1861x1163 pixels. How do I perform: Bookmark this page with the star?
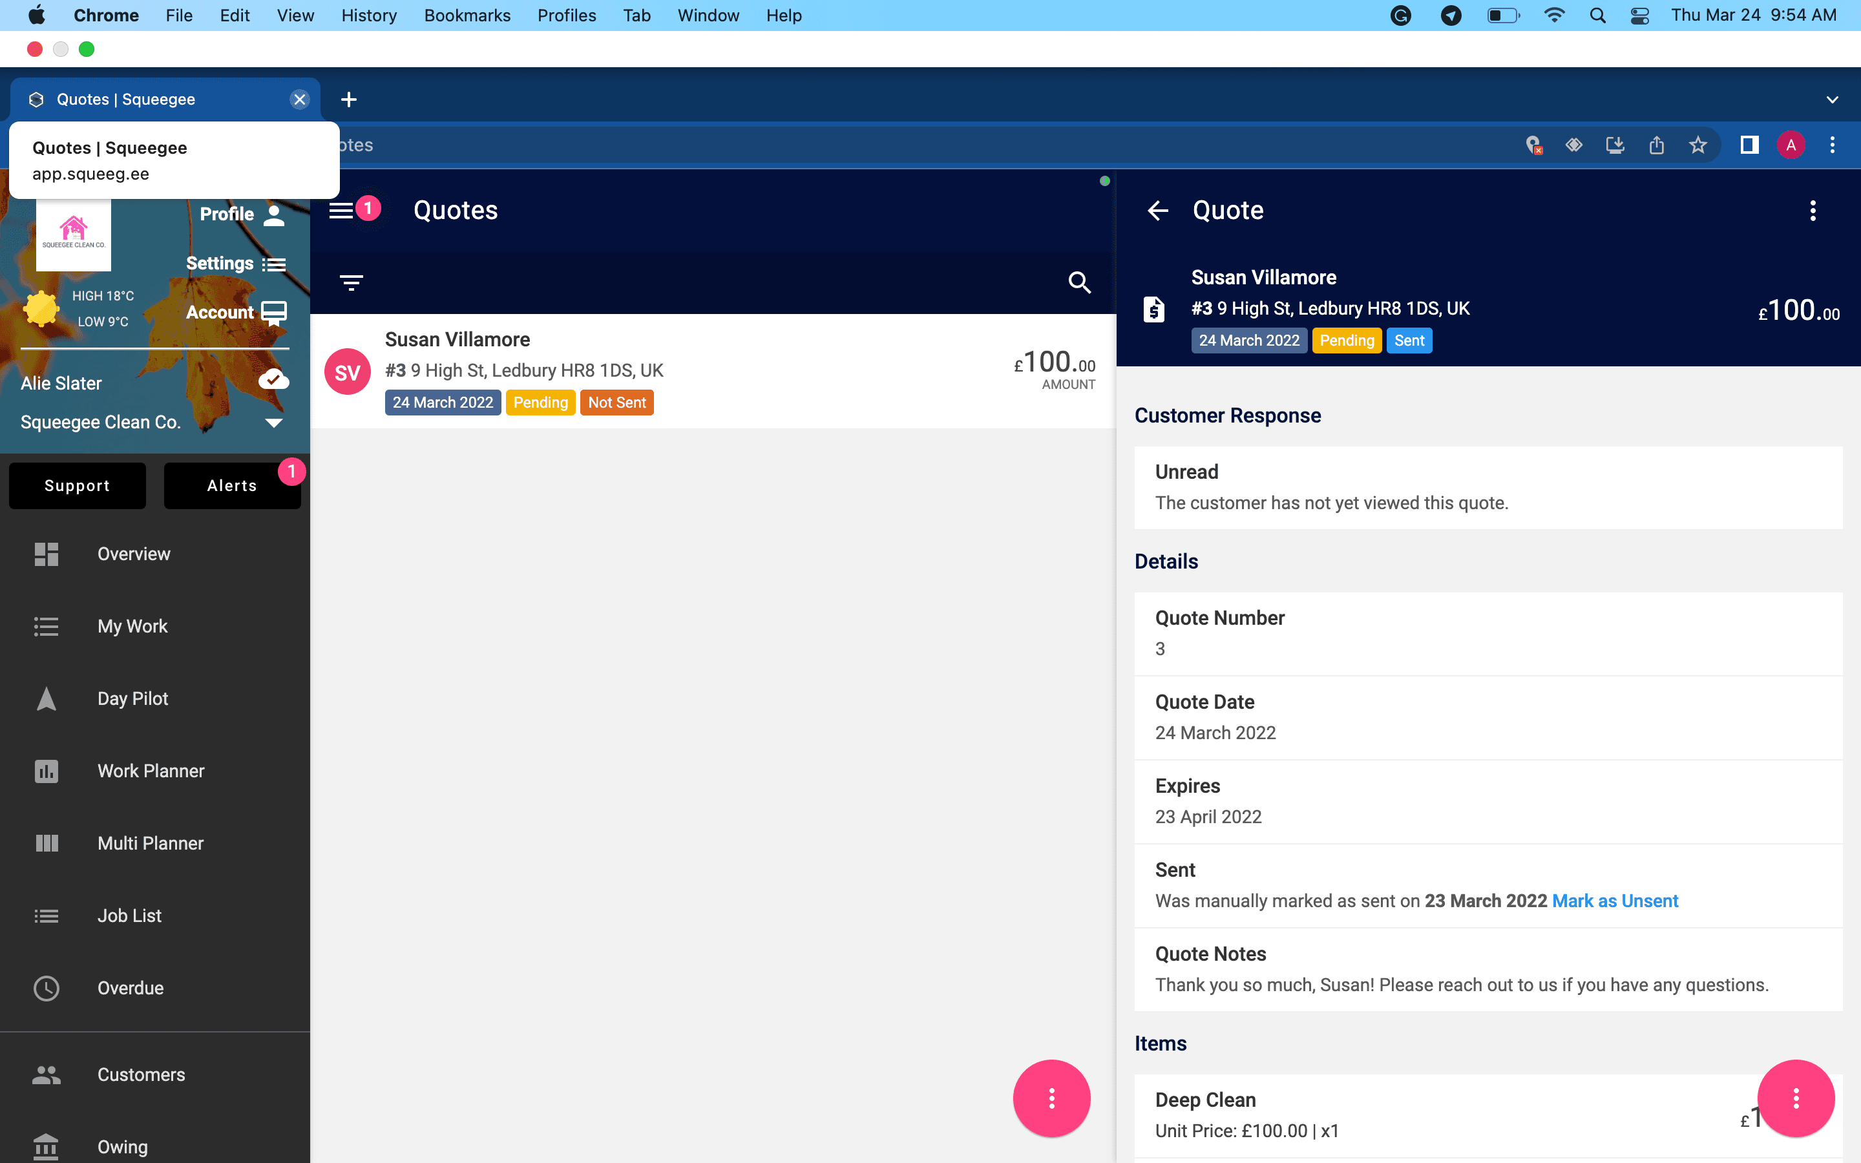(1698, 145)
